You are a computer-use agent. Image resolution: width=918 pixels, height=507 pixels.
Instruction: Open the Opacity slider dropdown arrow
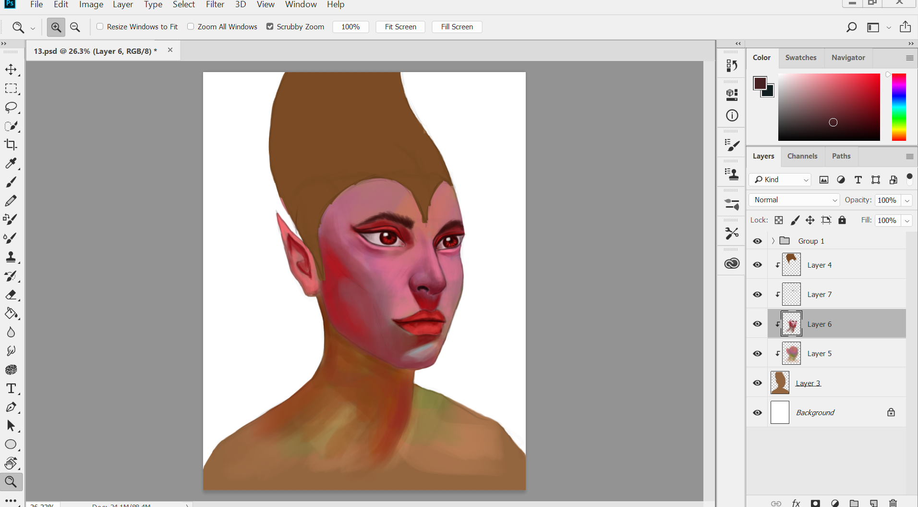pyautogui.click(x=907, y=200)
